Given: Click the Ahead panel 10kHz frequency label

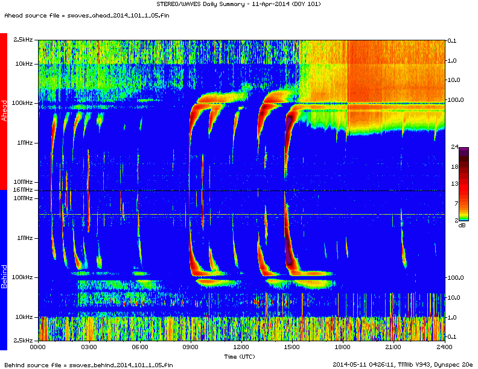Looking at the screenshot, I should coord(24,64).
